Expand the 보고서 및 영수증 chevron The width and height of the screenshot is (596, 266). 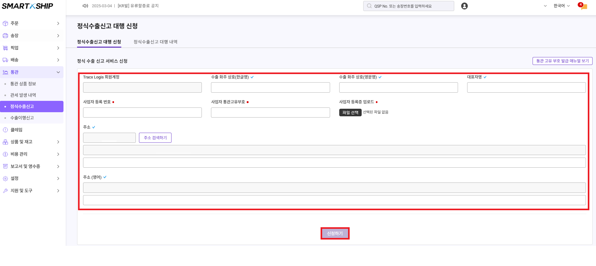click(x=58, y=166)
